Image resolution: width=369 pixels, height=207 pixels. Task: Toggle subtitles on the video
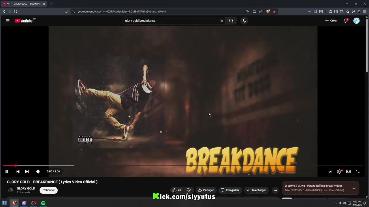click(x=330, y=171)
